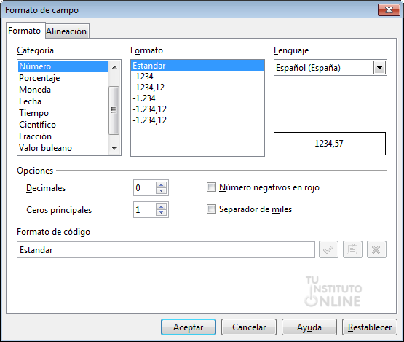The width and height of the screenshot is (404, 342).
Task: Open the Lenguaje dropdown
Action: click(379, 68)
